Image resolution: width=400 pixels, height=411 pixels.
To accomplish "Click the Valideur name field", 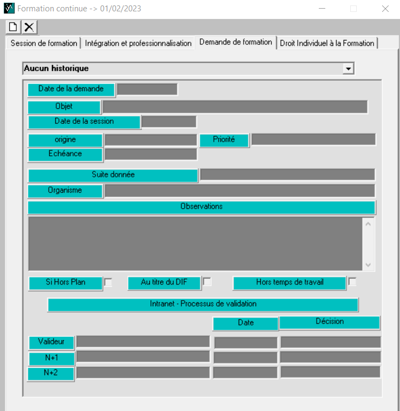I will [x=143, y=341].
